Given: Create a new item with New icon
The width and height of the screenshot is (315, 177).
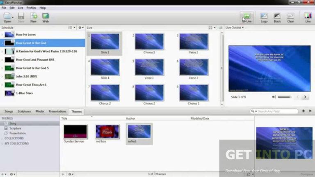Looking at the screenshot, I should coord(34,16).
